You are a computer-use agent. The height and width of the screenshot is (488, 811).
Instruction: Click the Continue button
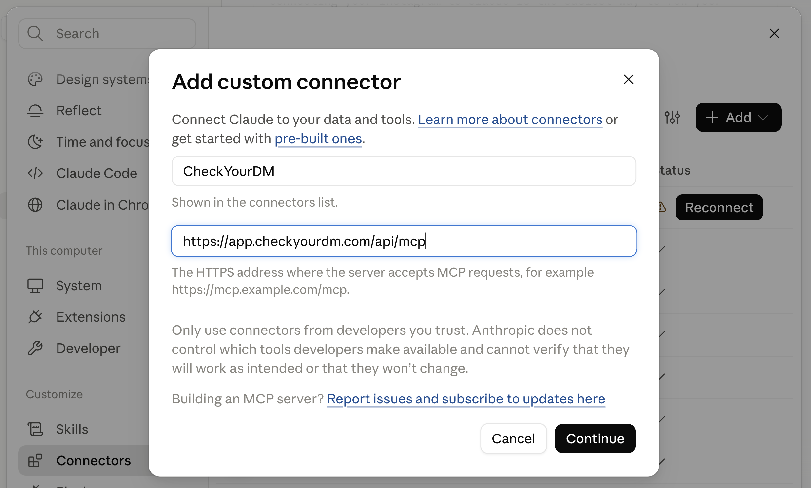[x=595, y=438]
